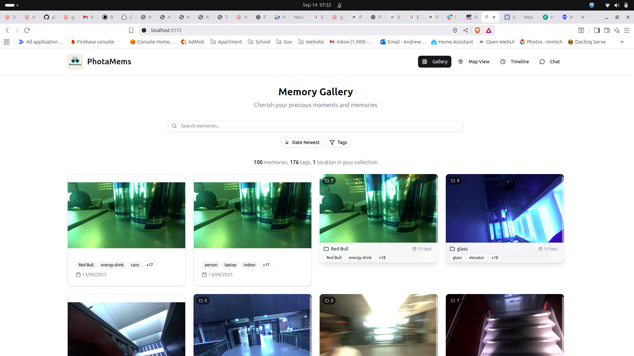Open the Tags filter dropdown
This screenshot has width=634, height=356.
click(x=338, y=142)
